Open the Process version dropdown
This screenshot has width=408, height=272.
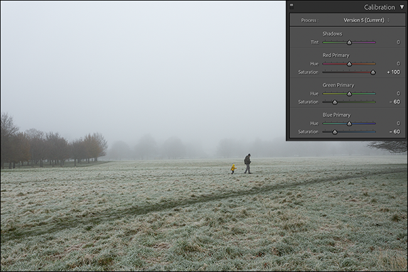(367, 20)
